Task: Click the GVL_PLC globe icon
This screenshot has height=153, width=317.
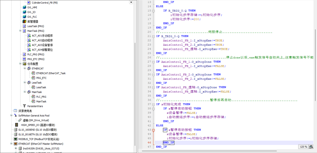Action: click(x=24, y=17)
